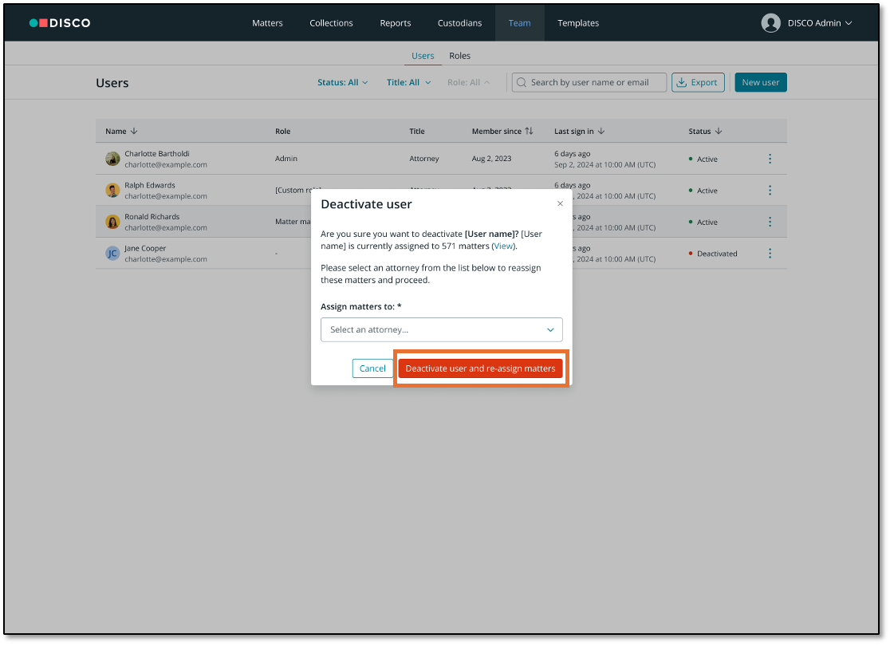The height and width of the screenshot is (646, 890).
Task: Sort by Member since column arrows
Action: pyautogui.click(x=529, y=132)
